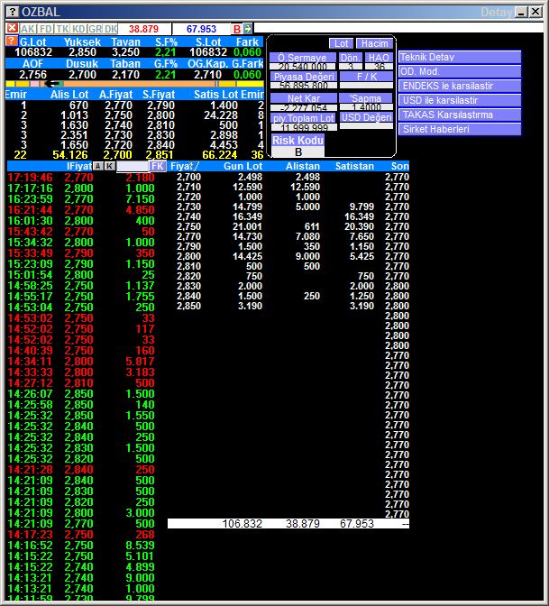Screen dimensions: 549x606
Task: Click the Risk Kodu label
Action: (x=297, y=140)
